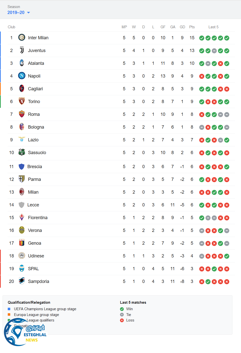The height and width of the screenshot is (353, 241).
Task: Click the Sassuolo club badge
Action: click(22, 152)
